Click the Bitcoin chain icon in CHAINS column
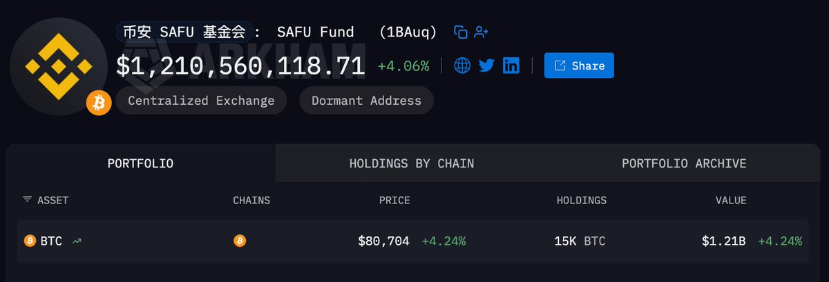Image resolution: width=829 pixels, height=282 pixels. 240,241
